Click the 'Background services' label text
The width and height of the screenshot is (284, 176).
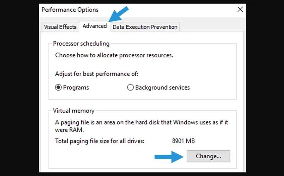163,87
